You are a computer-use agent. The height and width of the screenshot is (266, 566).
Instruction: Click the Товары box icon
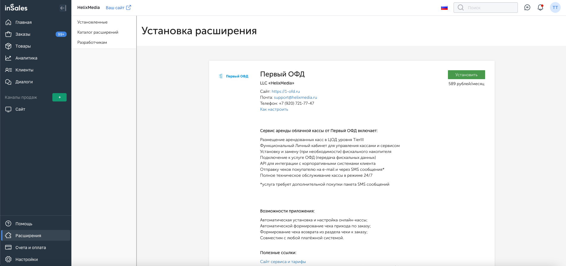8,46
